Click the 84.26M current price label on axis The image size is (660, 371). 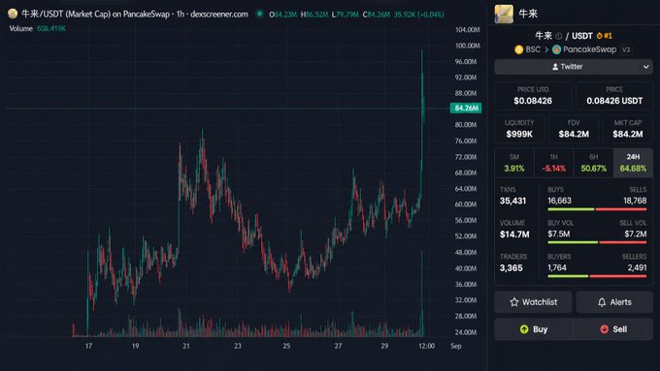tap(466, 108)
